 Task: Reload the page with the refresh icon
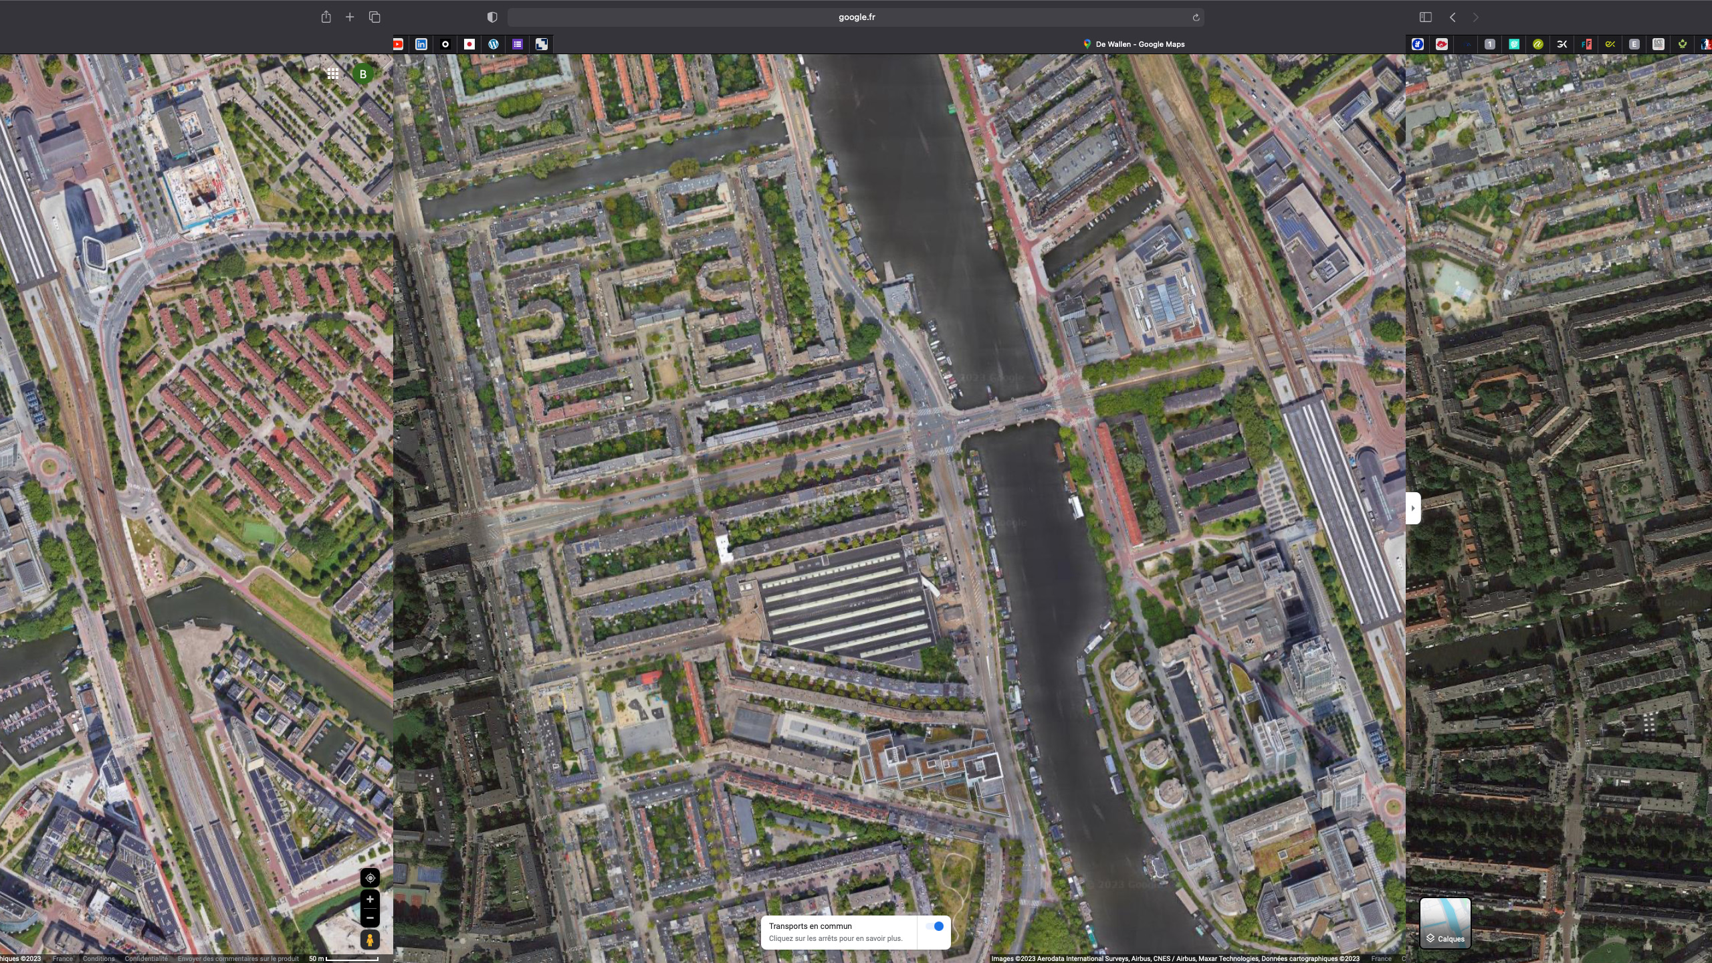[x=1196, y=17]
